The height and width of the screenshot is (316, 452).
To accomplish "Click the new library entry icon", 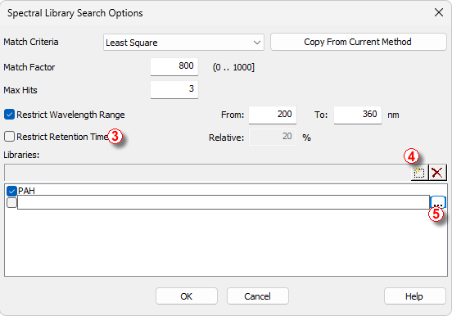I will point(419,173).
